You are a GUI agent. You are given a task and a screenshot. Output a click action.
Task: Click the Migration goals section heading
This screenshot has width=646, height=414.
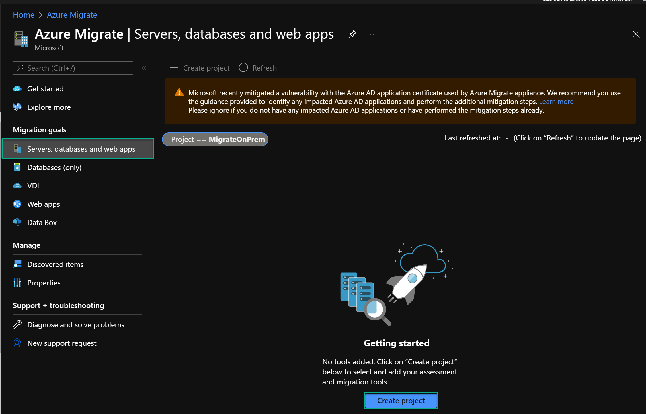40,130
